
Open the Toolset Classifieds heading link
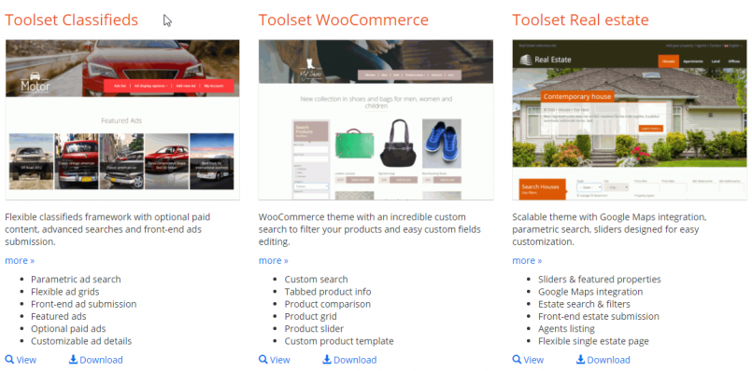tap(71, 21)
